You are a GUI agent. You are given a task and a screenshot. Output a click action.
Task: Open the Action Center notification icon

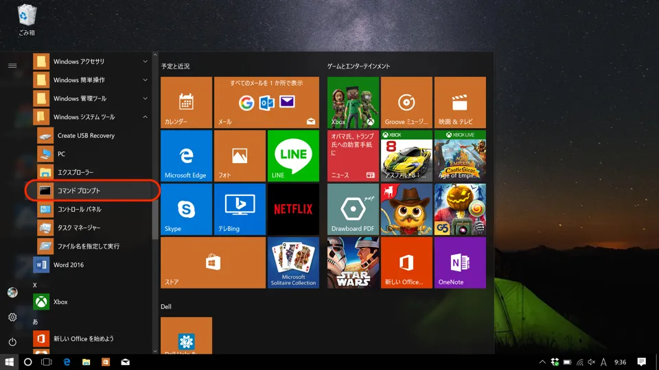point(641,362)
